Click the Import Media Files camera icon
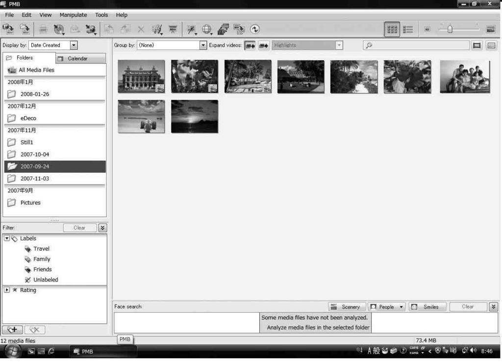Viewport: 502px width, 363px height. click(x=8, y=29)
